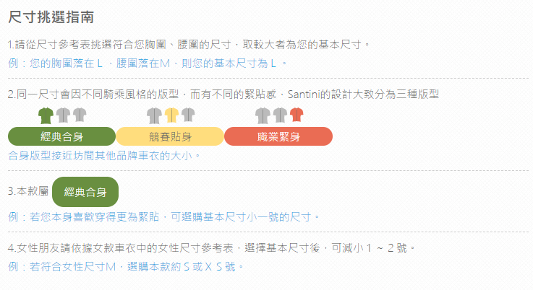Click the green jersey icon above 經典合身

click(46, 115)
